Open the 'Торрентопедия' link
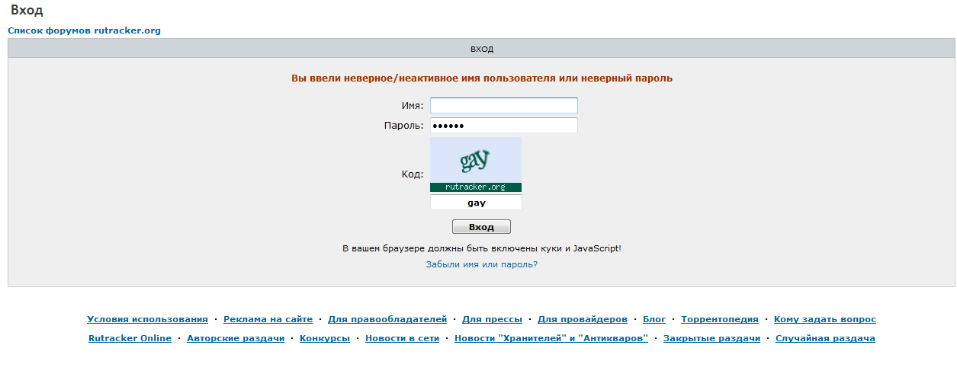The height and width of the screenshot is (374, 957). (720, 319)
